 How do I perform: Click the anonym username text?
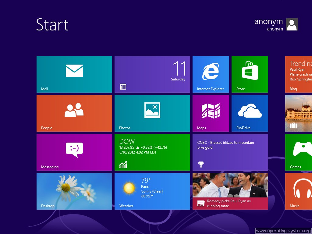(x=268, y=22)
